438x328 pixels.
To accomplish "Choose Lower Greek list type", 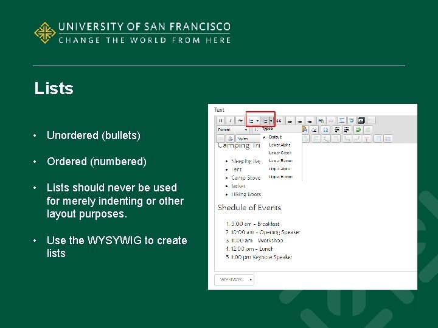I will tap(280, 153).
